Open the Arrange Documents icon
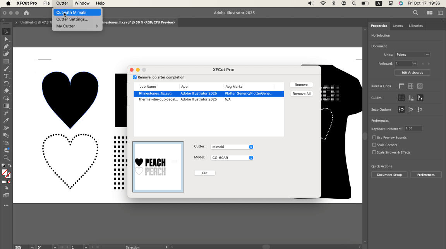The width and height of the screenshot is (446, 249). pos(429,13)
